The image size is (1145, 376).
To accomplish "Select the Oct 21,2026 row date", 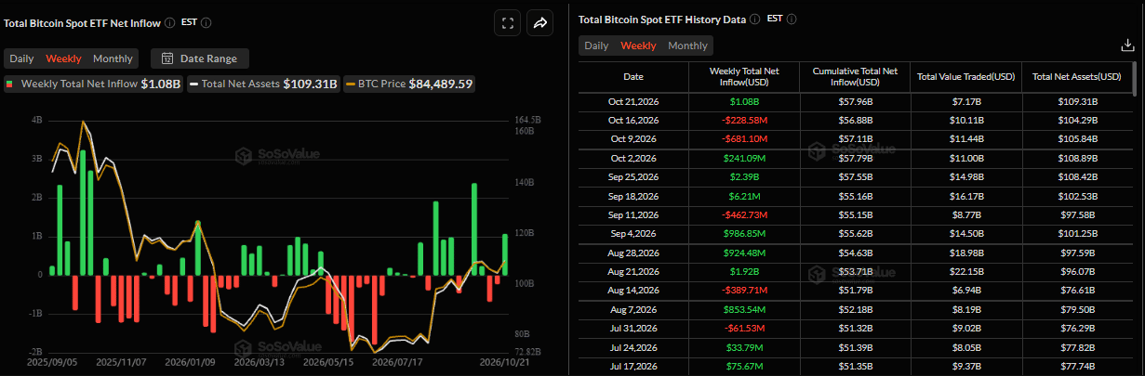I will point(632,101).
